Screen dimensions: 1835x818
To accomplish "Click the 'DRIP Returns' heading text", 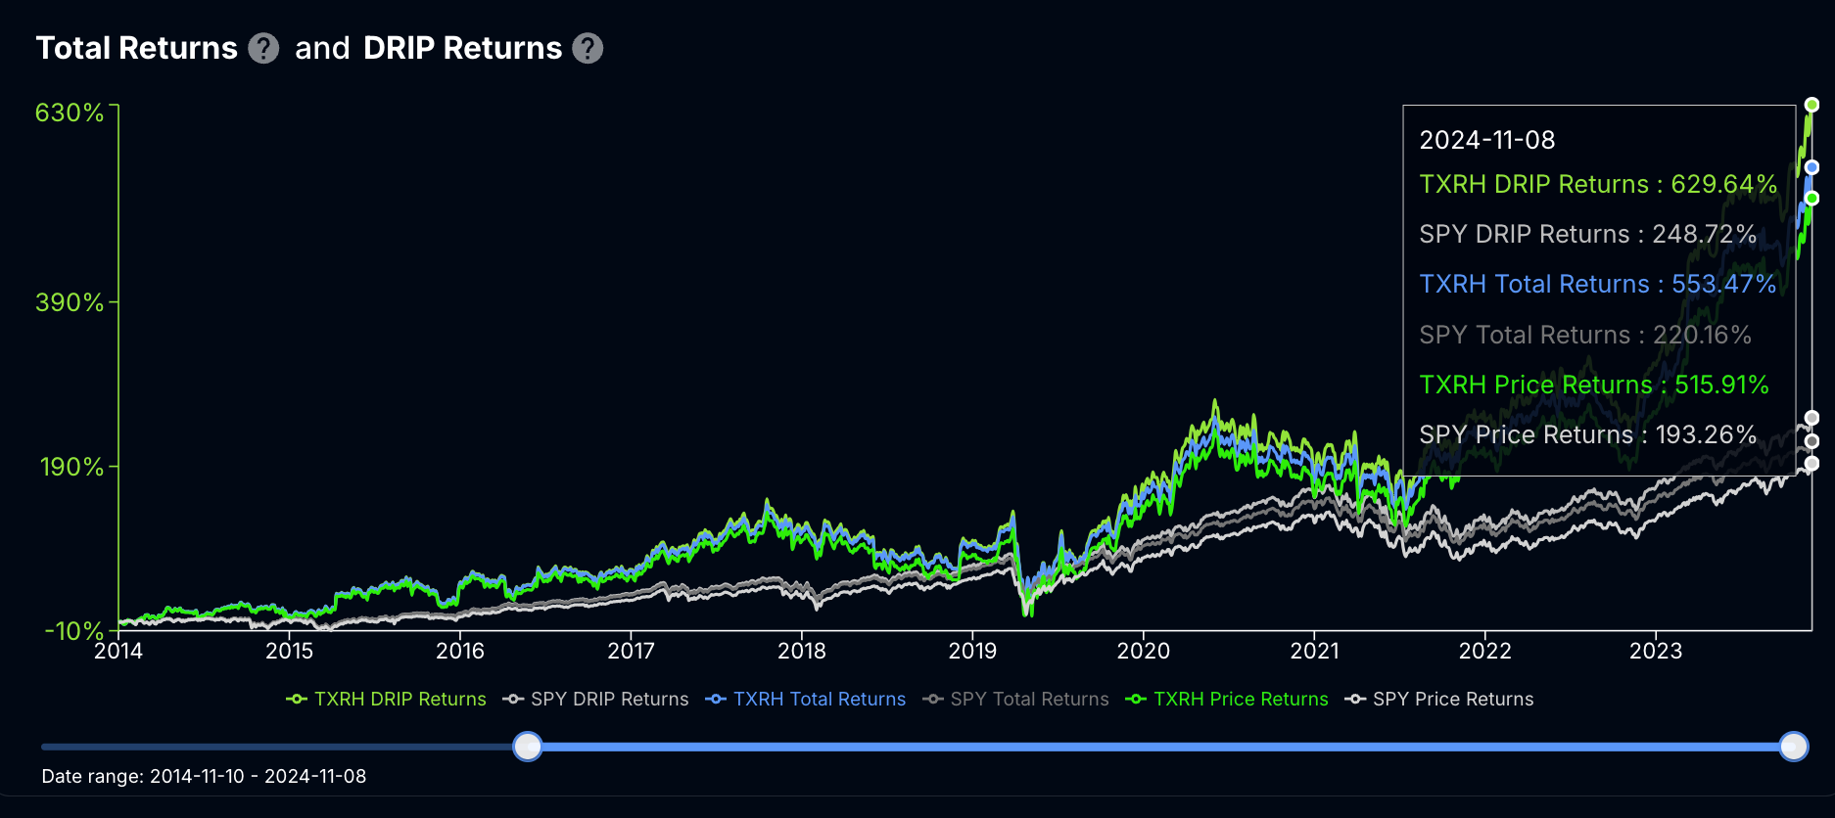I will (x=462, y=48).
